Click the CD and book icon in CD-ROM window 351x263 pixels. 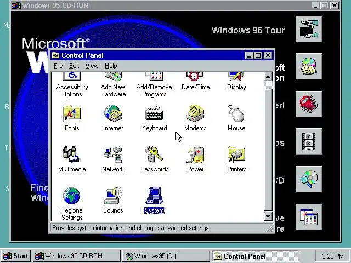point(309,66)
